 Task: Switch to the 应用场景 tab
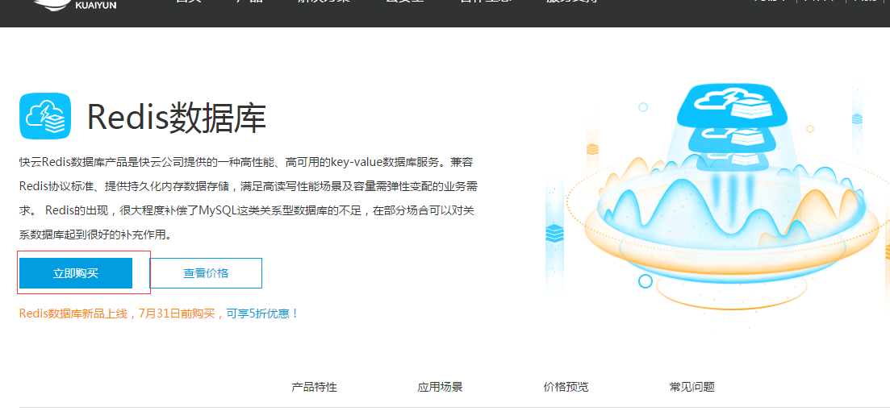(x=440, y=387)
